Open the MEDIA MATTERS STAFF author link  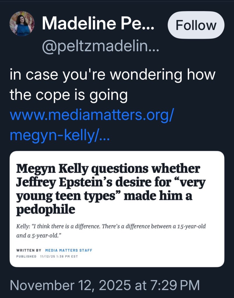69,250
